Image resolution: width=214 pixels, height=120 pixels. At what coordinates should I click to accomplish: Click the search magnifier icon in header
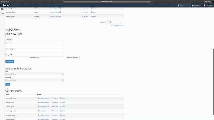coord(179,5)
